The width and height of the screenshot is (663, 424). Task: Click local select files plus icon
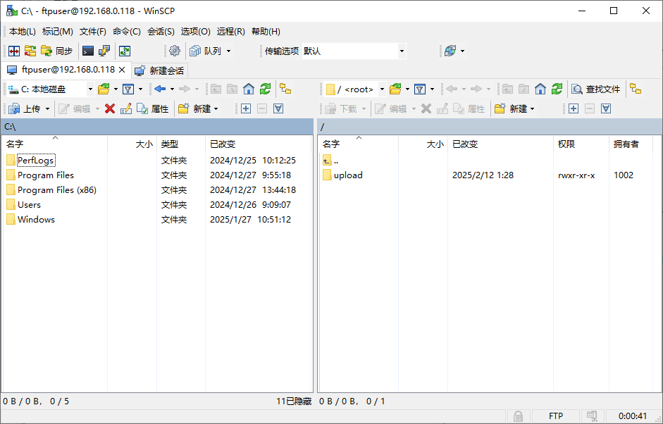(x=246, y=109)
